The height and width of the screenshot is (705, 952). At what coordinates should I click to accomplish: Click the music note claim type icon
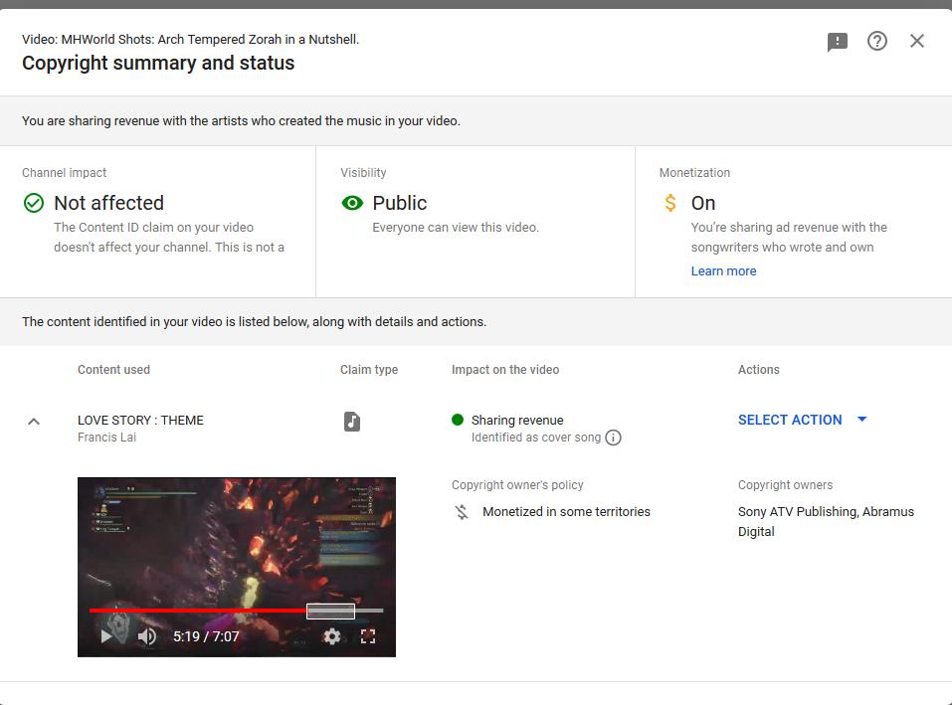tap(352, 421)
